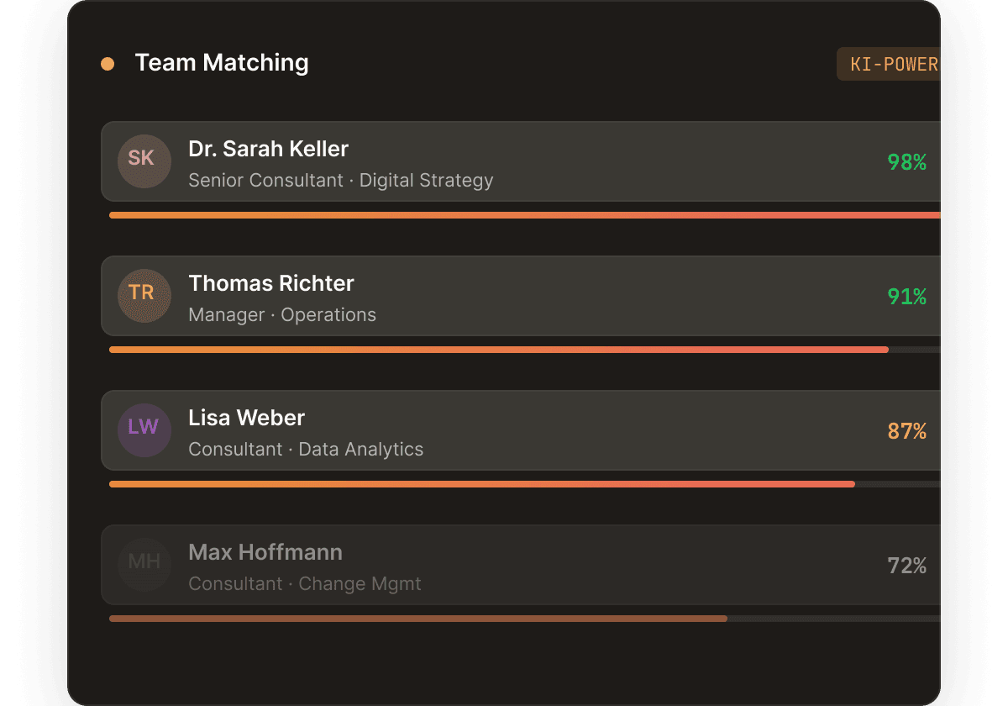Click the MH avatar for Max Hoffmann

point(144,565)
